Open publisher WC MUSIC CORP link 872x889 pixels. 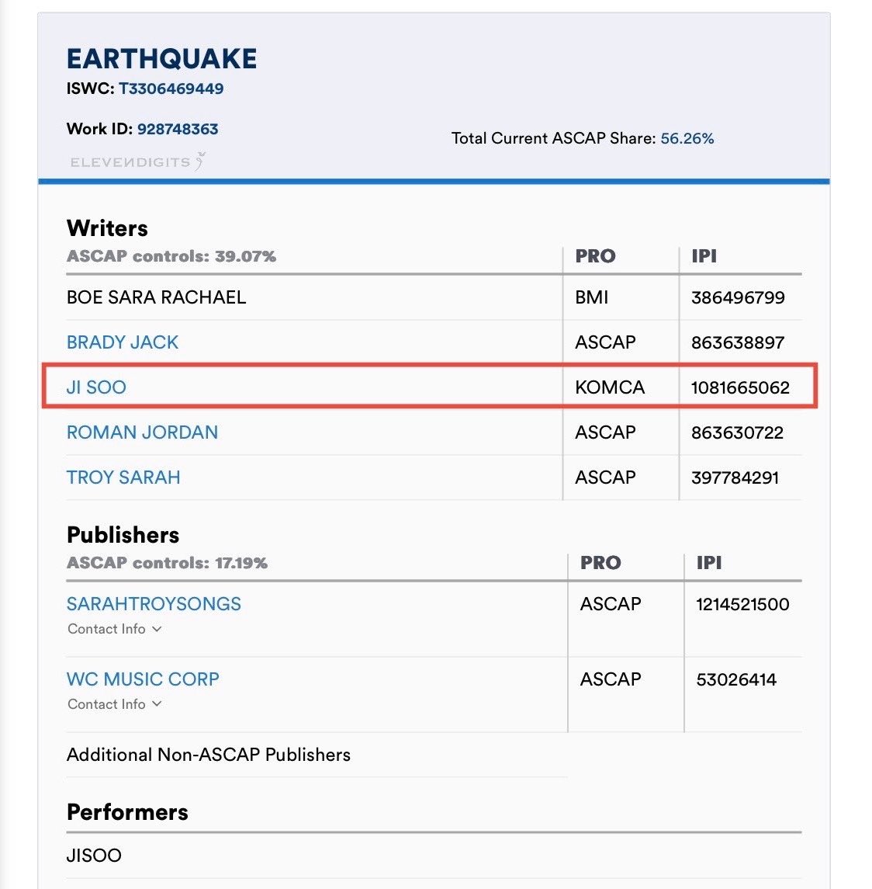[x=143, y=679]
